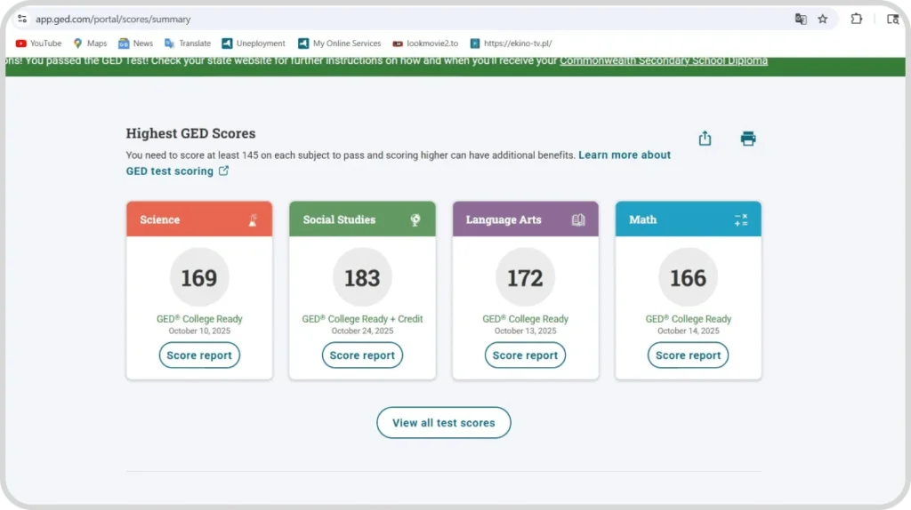This screenshot has height=510, width=911.
Task: Click the Highest GED Scores heading
Action: point(190,133)
